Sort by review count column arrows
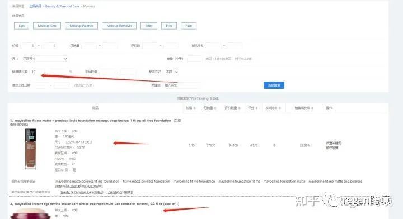403x219 pixels. (240, 108)
